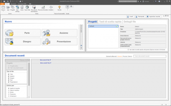Select Aperto di recente sort option

click(x=9, y=88)
